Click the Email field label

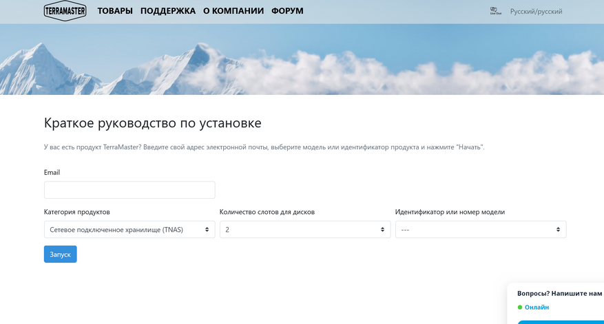52,173
